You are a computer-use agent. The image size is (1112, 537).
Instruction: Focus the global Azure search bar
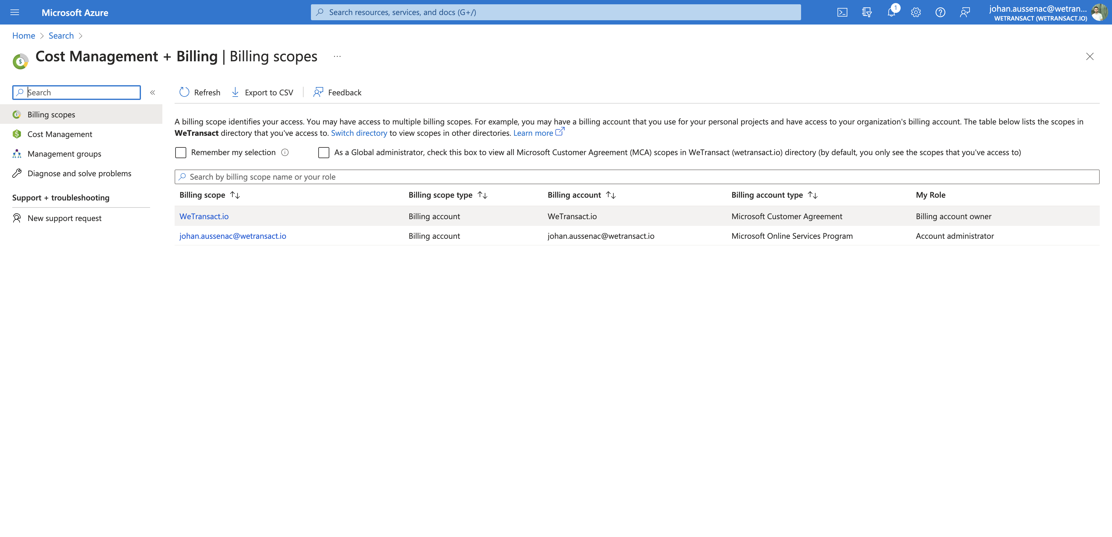556,12
